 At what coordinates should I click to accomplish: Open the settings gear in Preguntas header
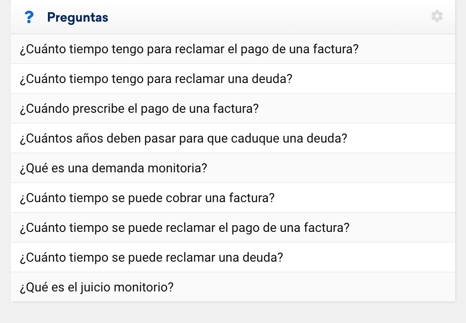[x=437, y=17]
